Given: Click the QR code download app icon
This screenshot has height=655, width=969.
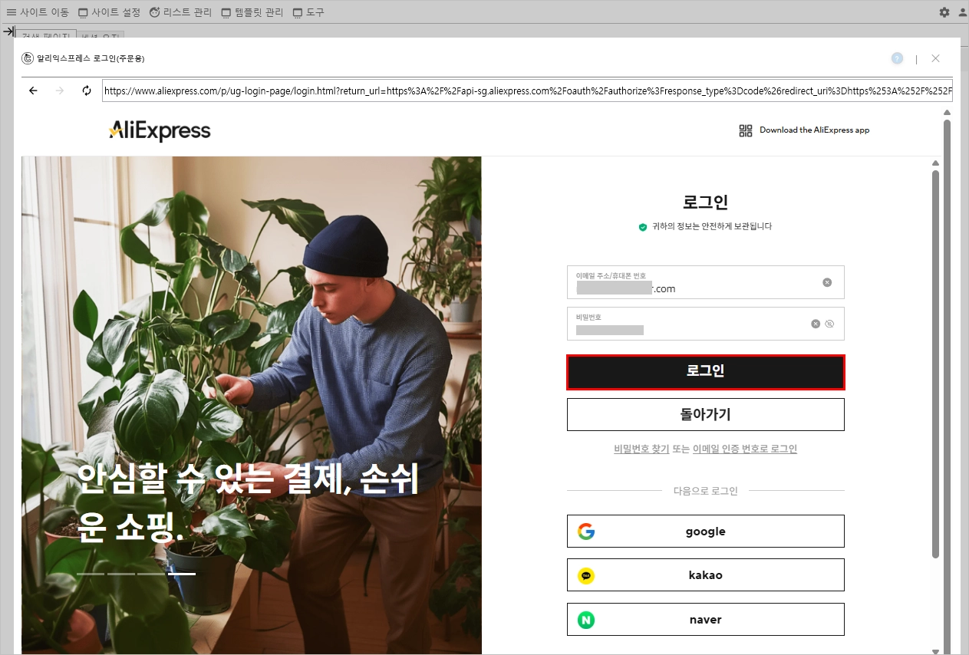Looking at the screenshot, I should 746,130.
